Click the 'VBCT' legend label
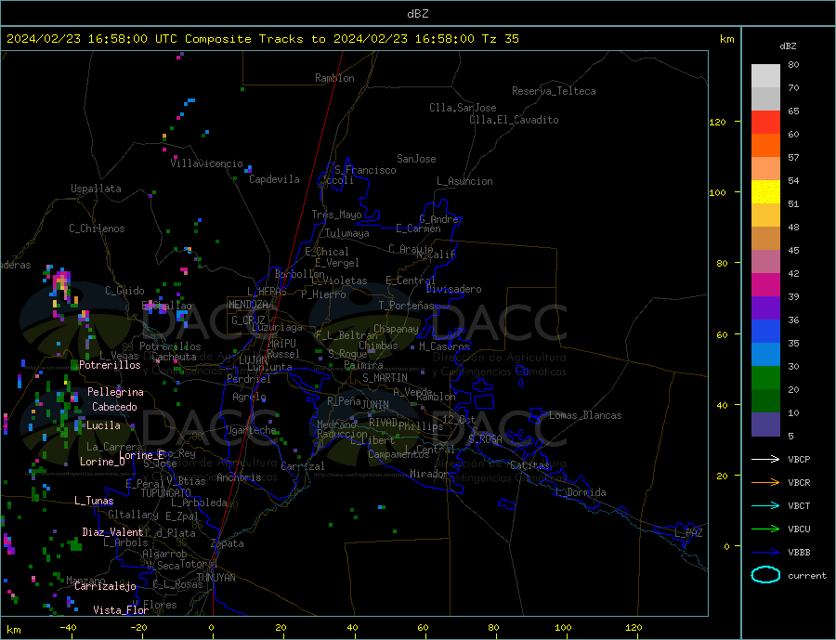836x640 pixels. point(799,505)
